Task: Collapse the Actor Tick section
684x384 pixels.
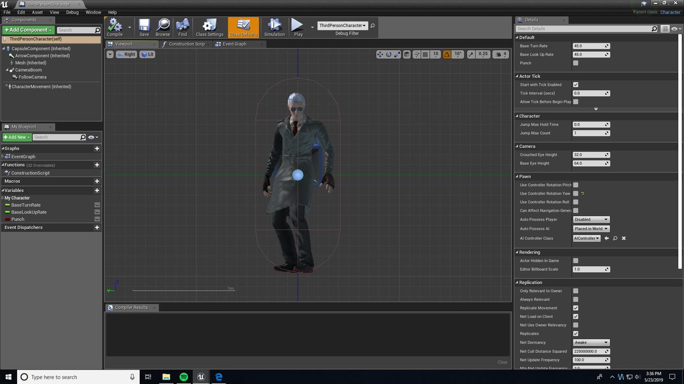Action: point(516,76)
